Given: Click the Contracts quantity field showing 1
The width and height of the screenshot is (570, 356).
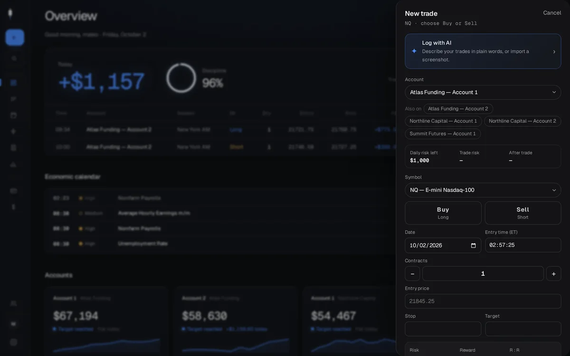Looking at the screenshot, I should coord(483,273).
